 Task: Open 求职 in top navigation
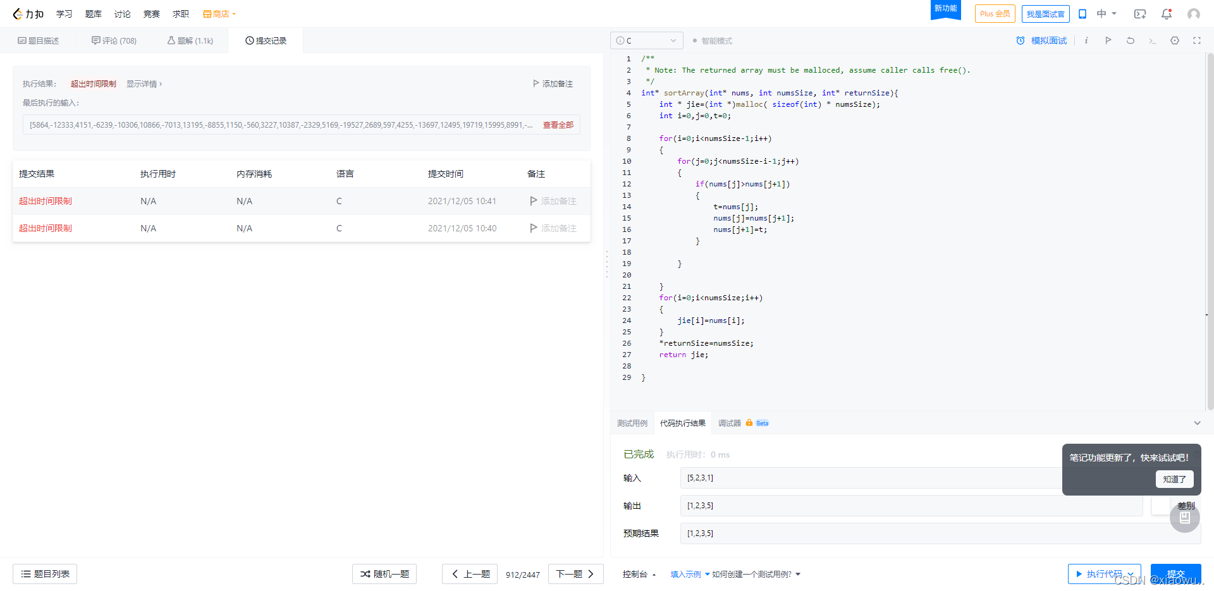181,14
